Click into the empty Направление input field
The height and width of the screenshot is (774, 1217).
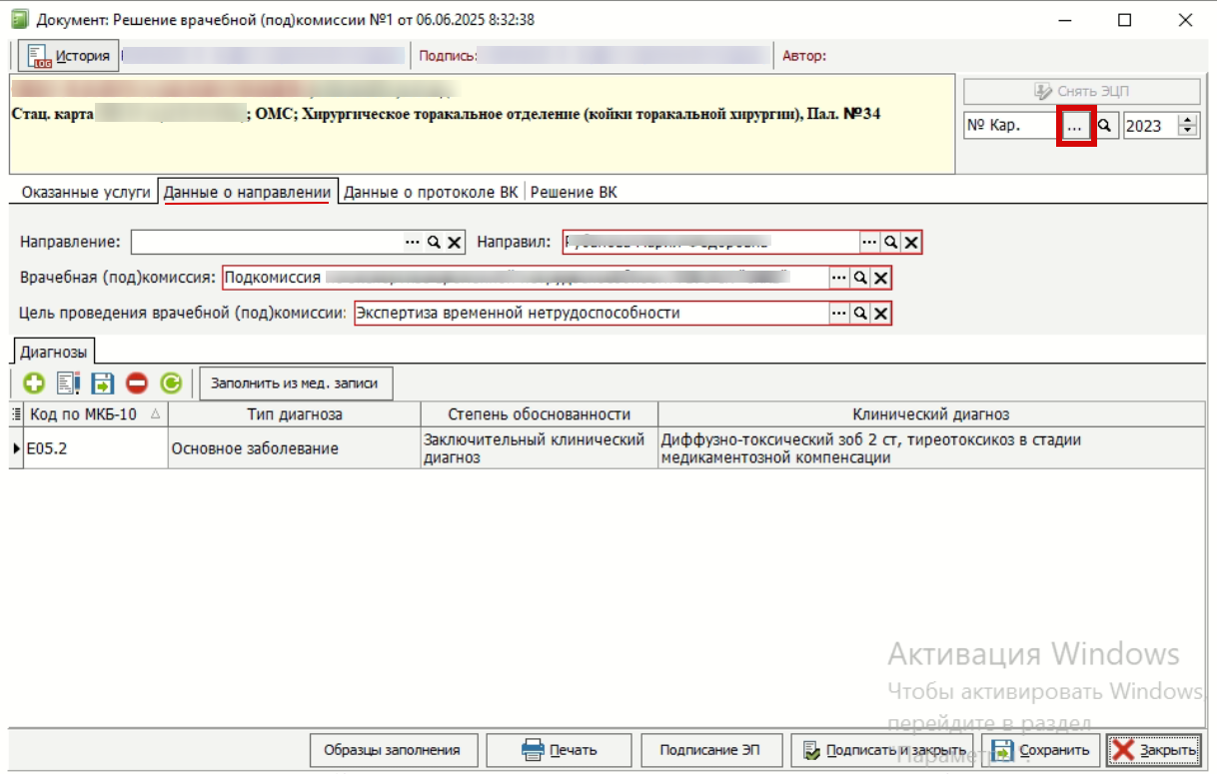pos(267,242)
